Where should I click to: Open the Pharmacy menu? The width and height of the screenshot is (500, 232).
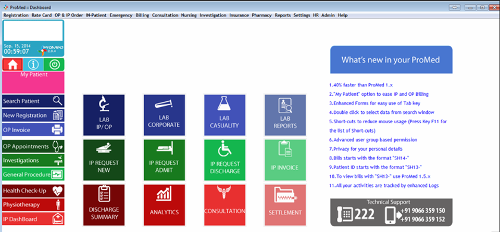(261, 15)
